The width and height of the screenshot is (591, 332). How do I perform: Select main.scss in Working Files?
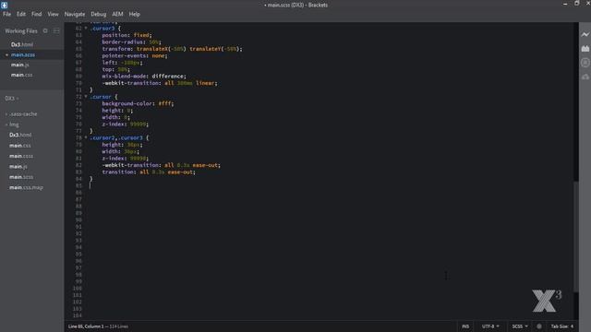coord(23,54)
